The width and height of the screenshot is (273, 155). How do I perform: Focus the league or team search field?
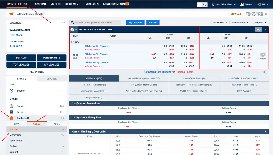coord(95,23)
